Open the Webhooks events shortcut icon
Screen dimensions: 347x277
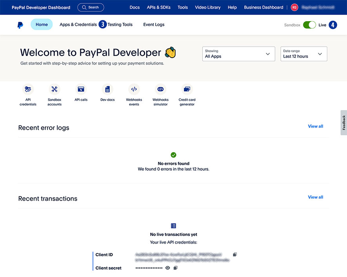[x=134, y=89]
